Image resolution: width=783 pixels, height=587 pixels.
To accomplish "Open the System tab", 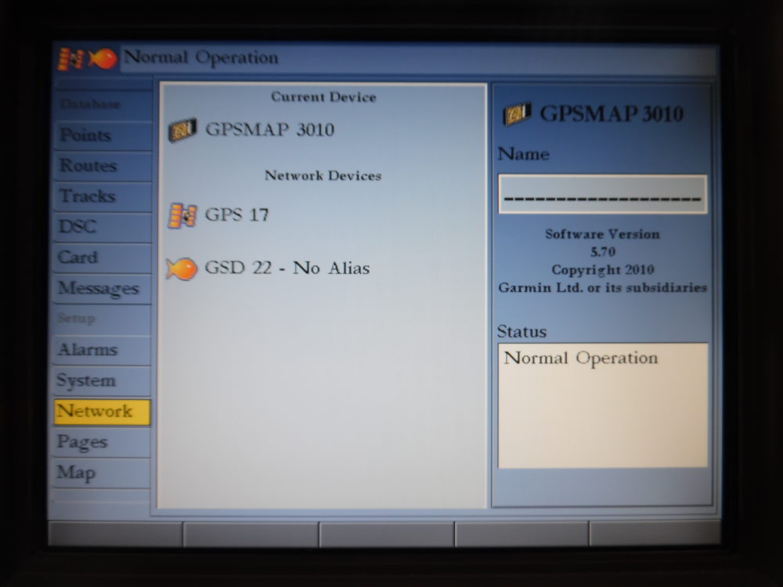I will 102,381.
